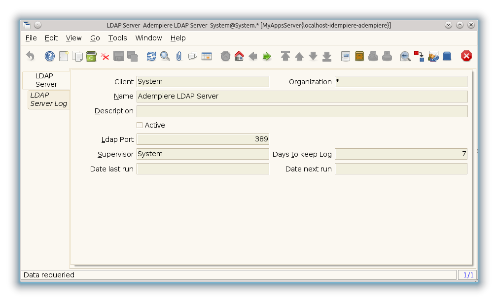Click the Refresh (requery) toolbar icon

(151, 56)
